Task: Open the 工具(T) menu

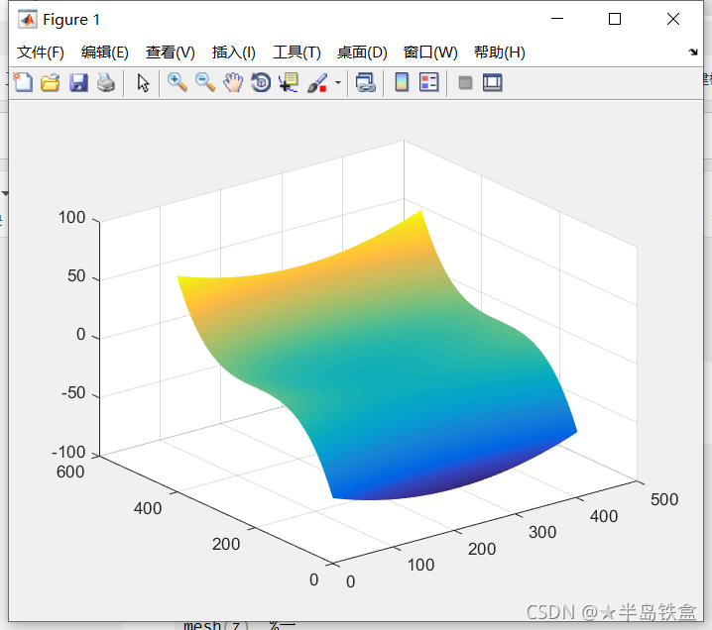Action: coord(297,52)
